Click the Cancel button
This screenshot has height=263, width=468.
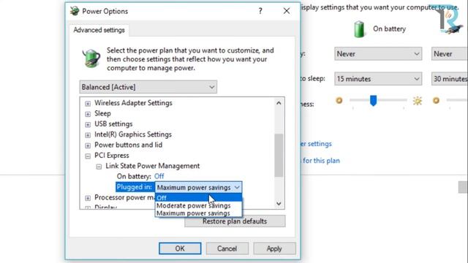pyautogui.click(x=227, y=248)
